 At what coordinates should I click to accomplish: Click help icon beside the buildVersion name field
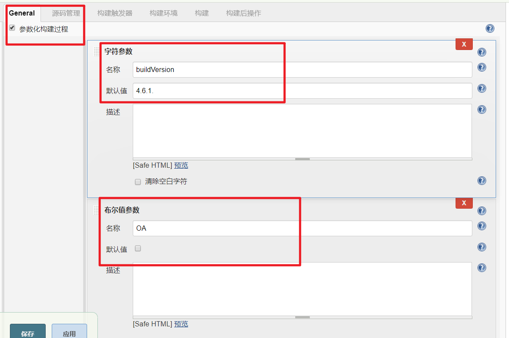(x=481, y=67)
